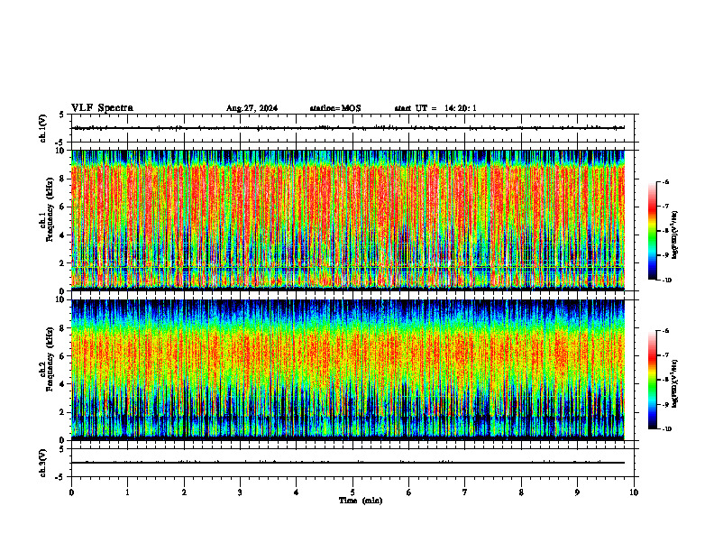Click time axis tick label 8
Image resolution: width=714 pixels, height=552 pixels.
(x=521, y=492)
